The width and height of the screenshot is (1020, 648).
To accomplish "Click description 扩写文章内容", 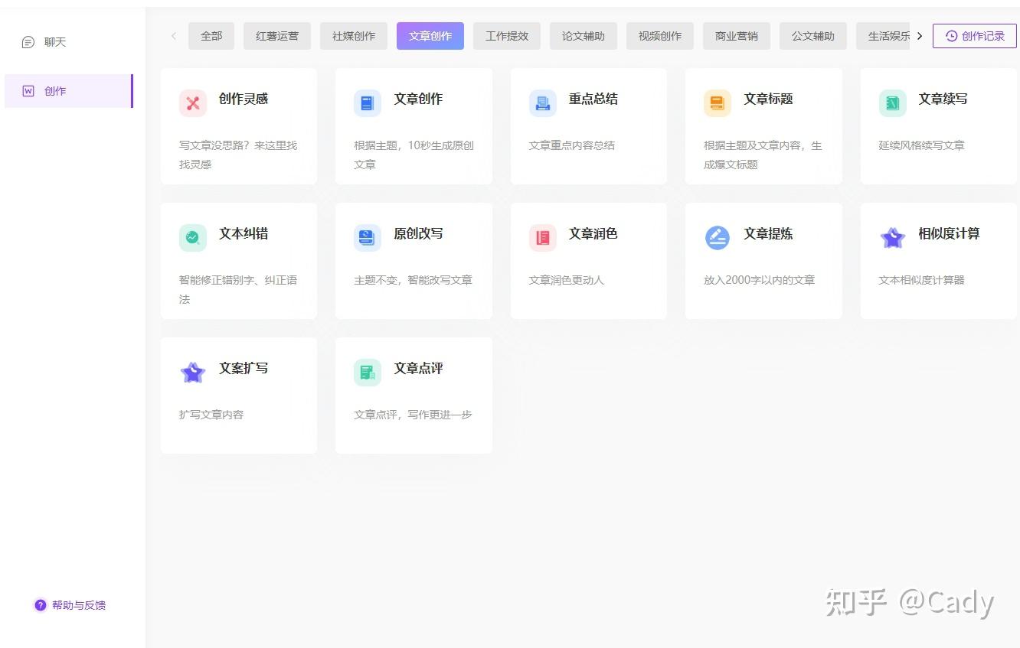I will [211, 415].
